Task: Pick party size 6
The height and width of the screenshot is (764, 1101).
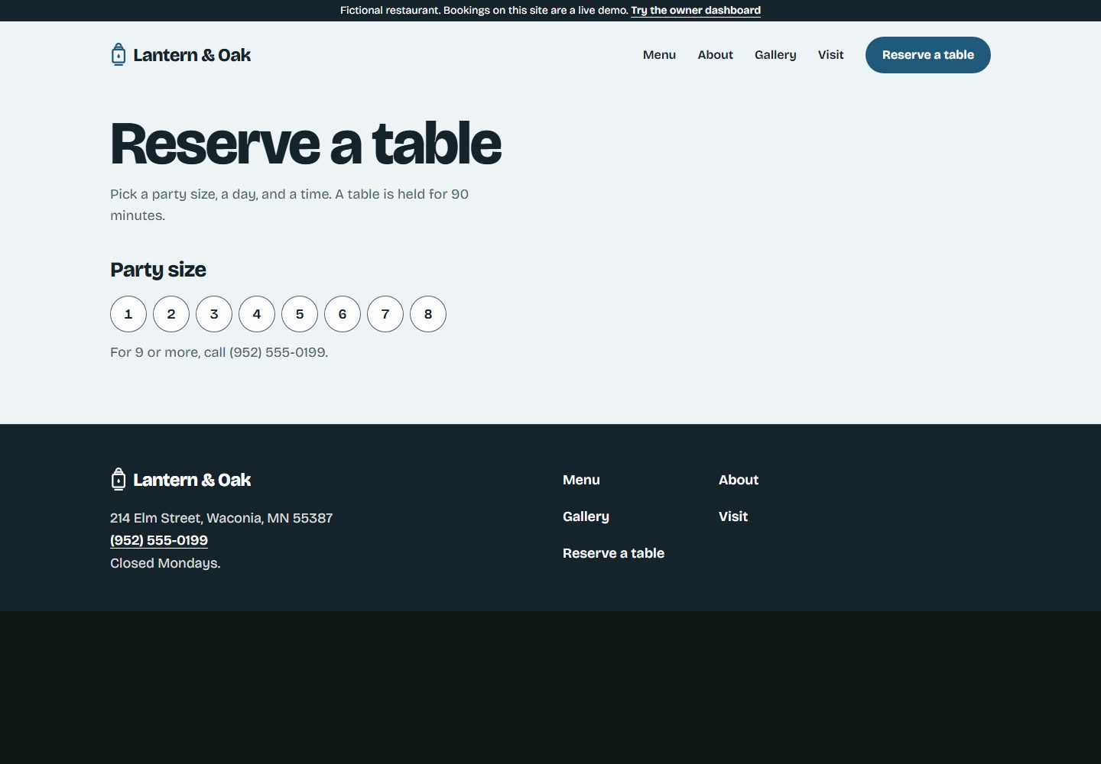Action: (x=343, y=314)
